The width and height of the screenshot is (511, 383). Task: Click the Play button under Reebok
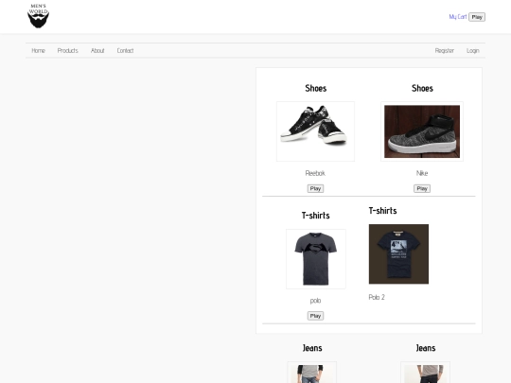tap(315, 188)
